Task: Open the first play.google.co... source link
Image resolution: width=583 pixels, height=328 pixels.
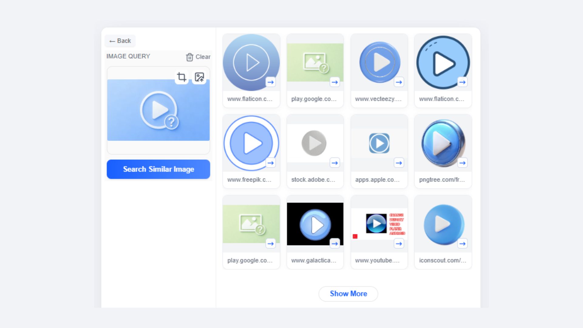Action: (314, 99)
